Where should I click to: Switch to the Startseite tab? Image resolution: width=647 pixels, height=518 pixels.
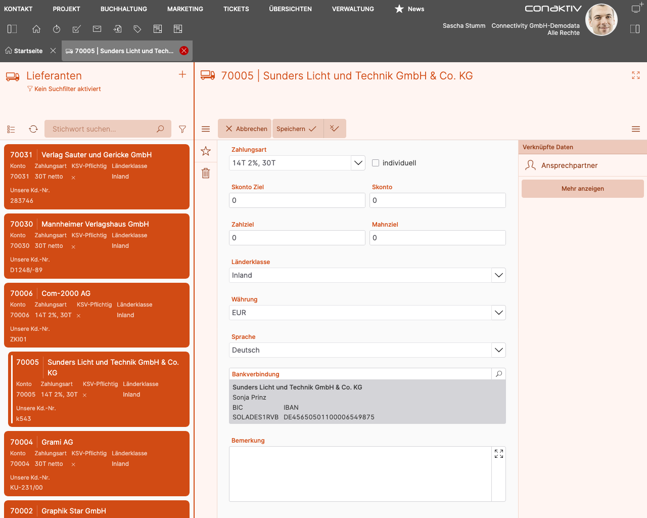(x=24, y=51)
